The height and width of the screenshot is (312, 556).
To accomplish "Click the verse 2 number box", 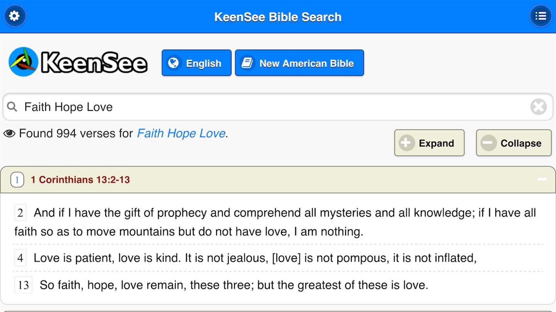I will (20, 213).
